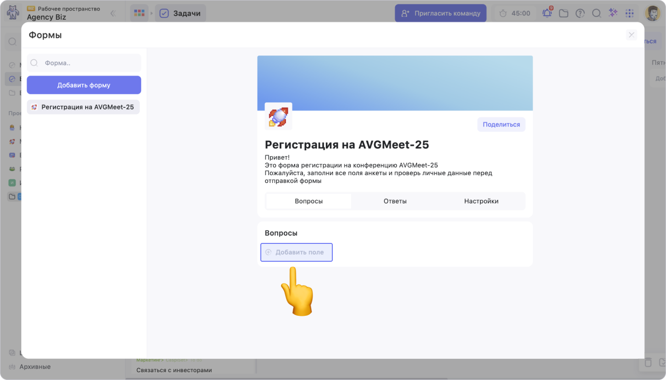The image size is (666, 380).
Task: Click the colored modules grid icon
Action: (x=139, y=13)
